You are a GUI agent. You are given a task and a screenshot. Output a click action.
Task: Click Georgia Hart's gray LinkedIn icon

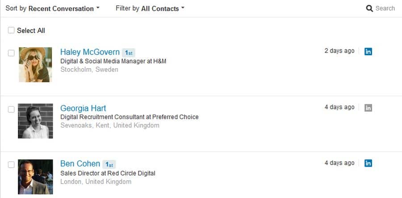click(368, 108)
